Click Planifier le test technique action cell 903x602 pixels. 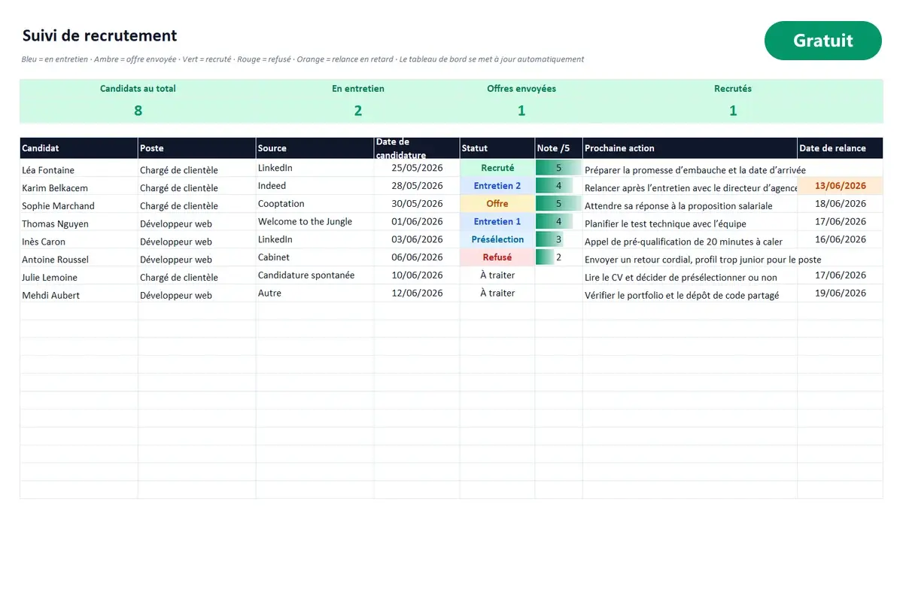(690, 223)
